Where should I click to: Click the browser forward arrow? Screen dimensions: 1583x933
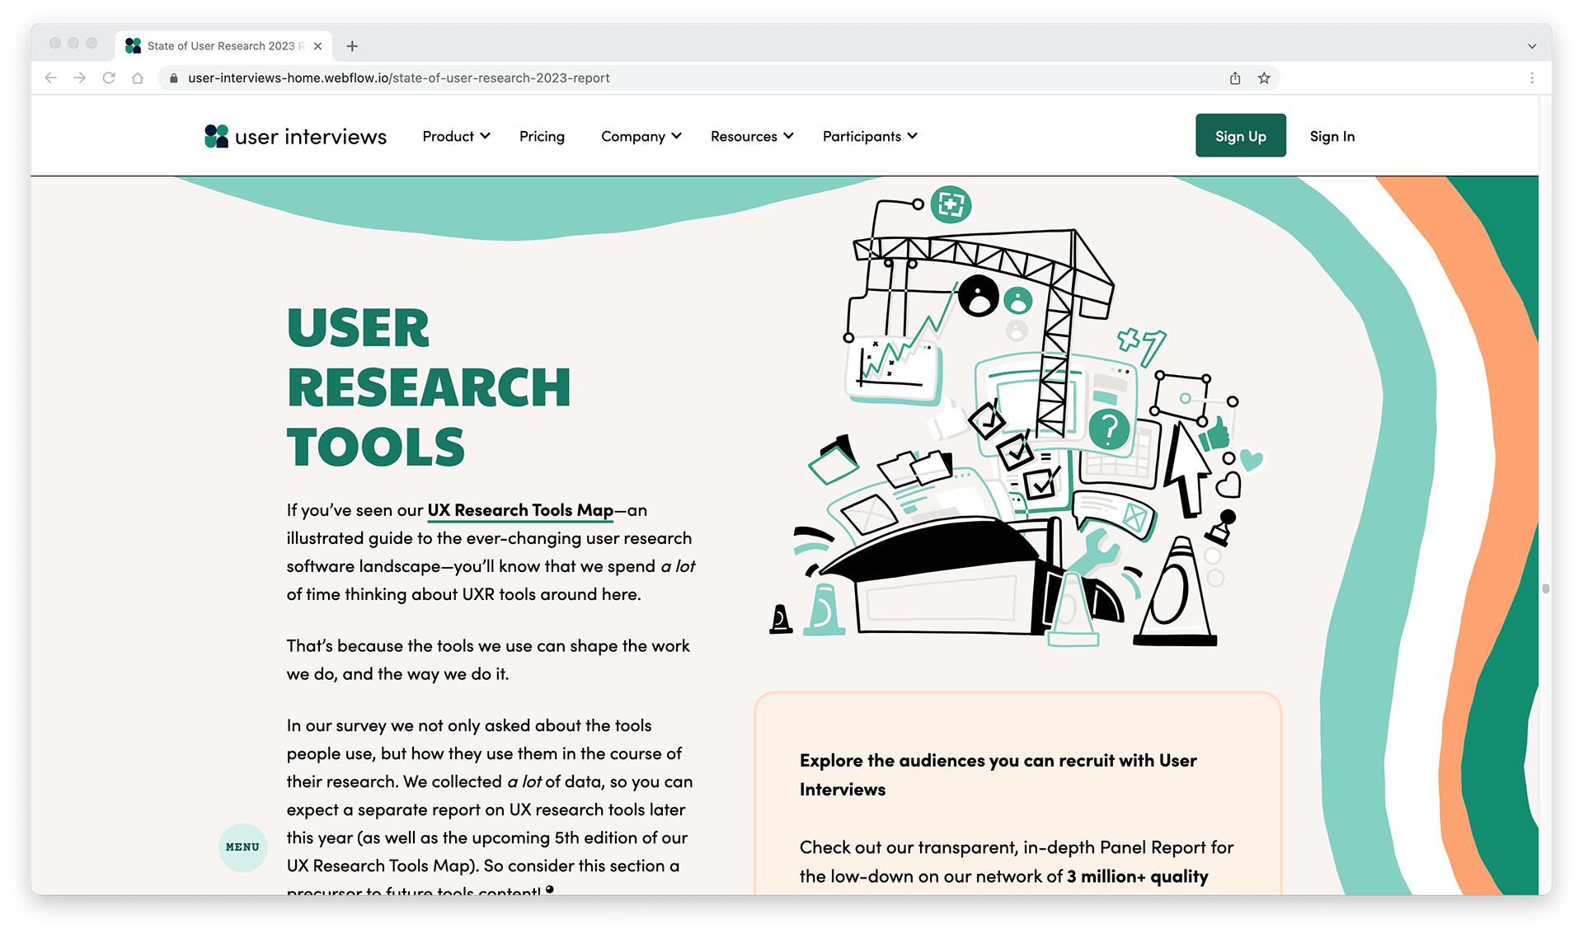click(x=79, y=77)
